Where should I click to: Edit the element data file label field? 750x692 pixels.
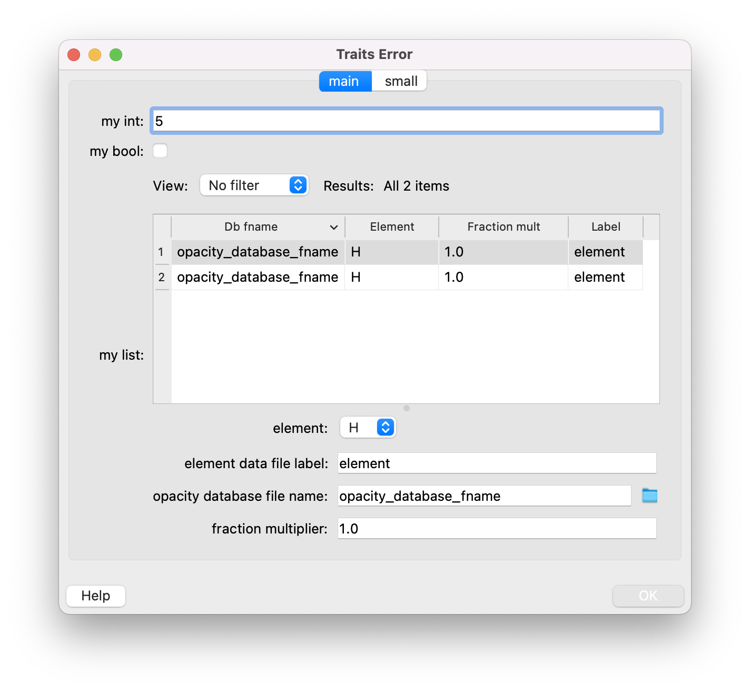[x=496, y=463]
